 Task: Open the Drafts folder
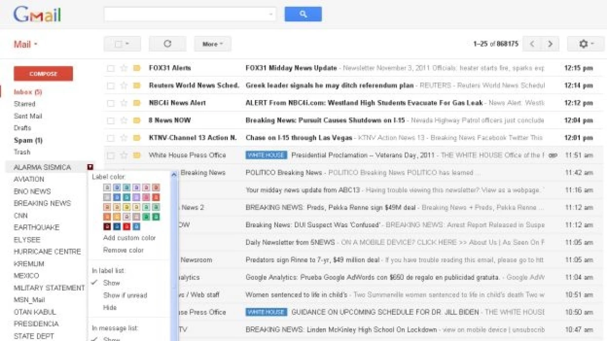coord(22,128)
